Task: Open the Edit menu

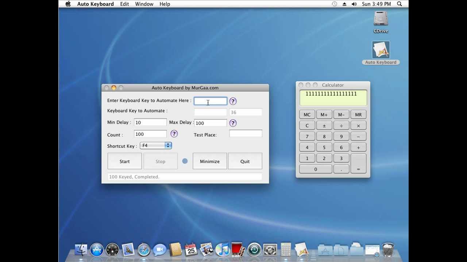Action: coord(124,4)
